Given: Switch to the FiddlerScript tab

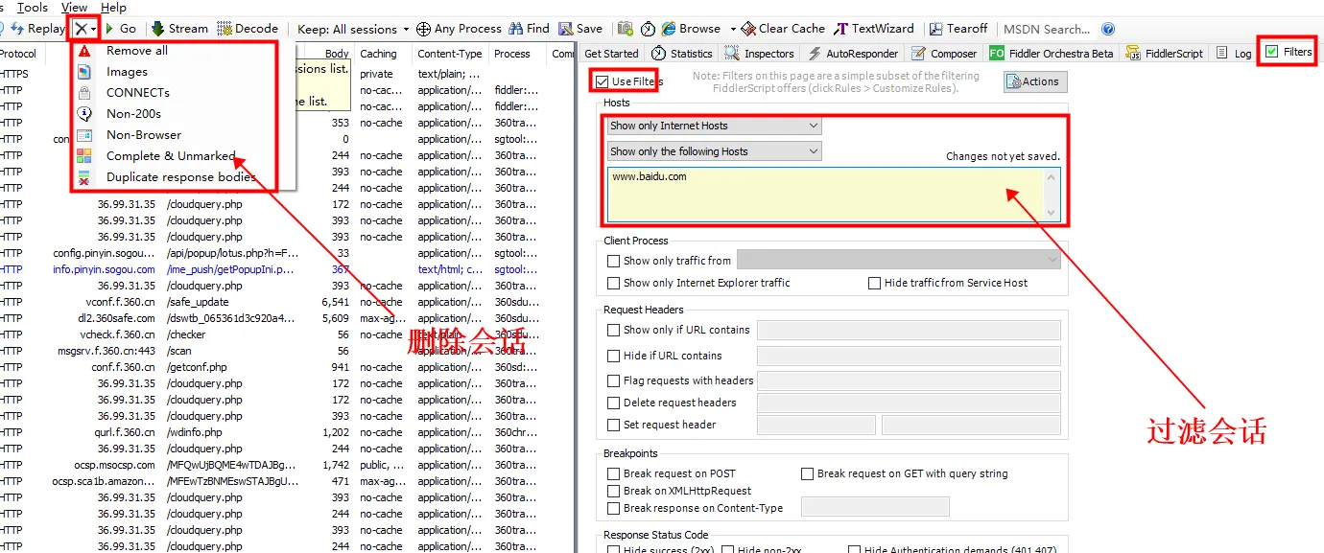Looking at the screenshot, I should (x=1164, y=54).
